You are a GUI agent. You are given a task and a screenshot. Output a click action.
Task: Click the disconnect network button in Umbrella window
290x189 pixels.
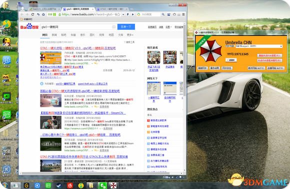256,68
